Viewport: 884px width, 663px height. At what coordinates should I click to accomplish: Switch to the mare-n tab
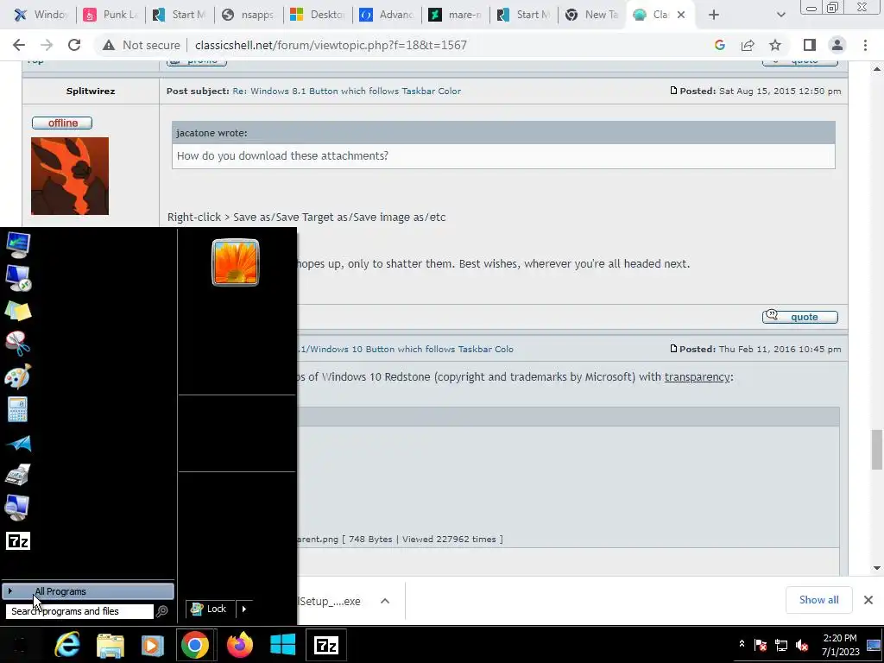456,15
